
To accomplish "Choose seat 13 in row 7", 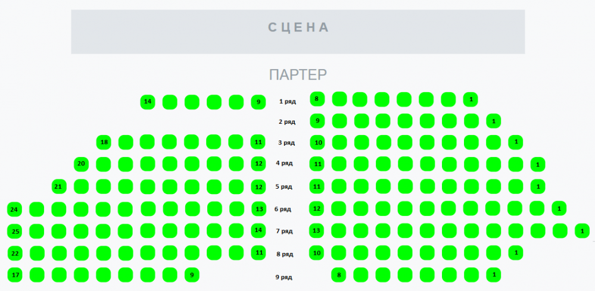I will coord(316,231).
